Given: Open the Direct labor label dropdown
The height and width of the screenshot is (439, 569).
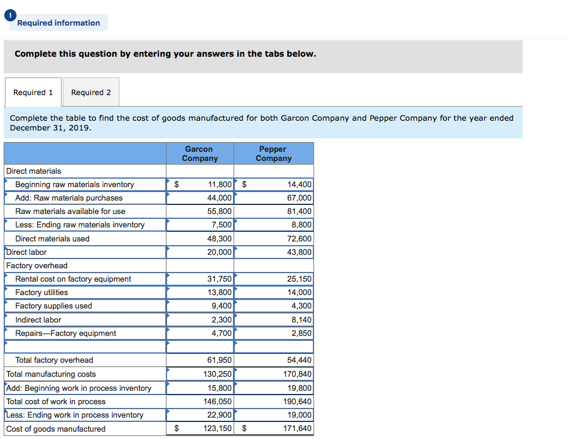Looking at the screenshot, I should click(x=85, y=252).
